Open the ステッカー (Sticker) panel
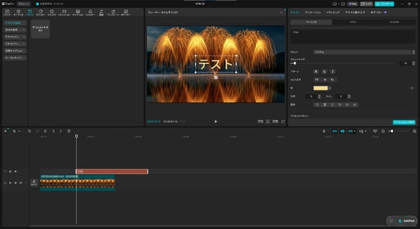 tap(41, 13)
